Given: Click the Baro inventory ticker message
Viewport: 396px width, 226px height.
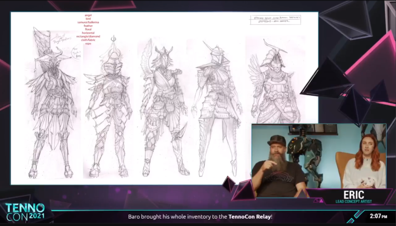Looking at the screenshot, I should (200, 217).
